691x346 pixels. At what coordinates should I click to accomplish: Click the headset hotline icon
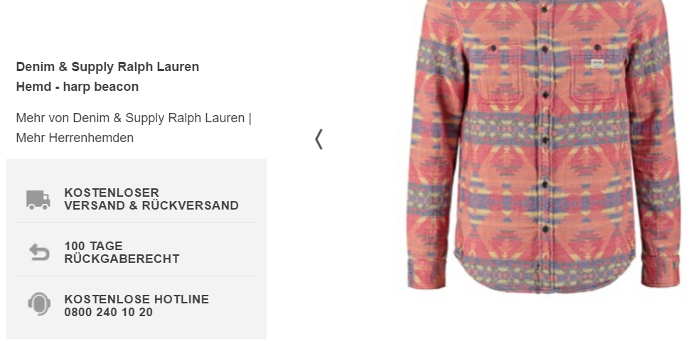pos(39,304)
